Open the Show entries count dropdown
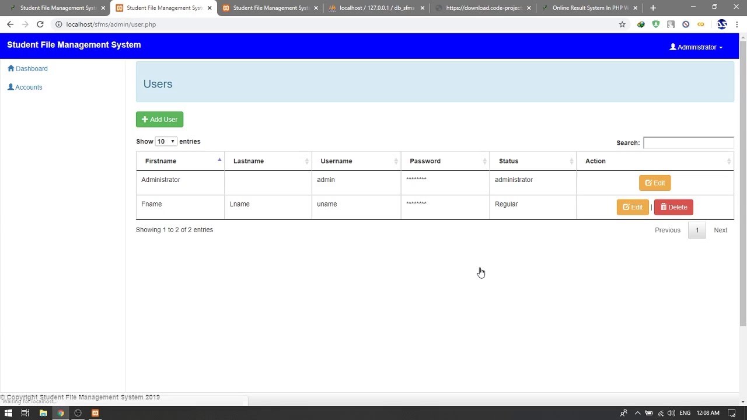 tap(166, 142)
